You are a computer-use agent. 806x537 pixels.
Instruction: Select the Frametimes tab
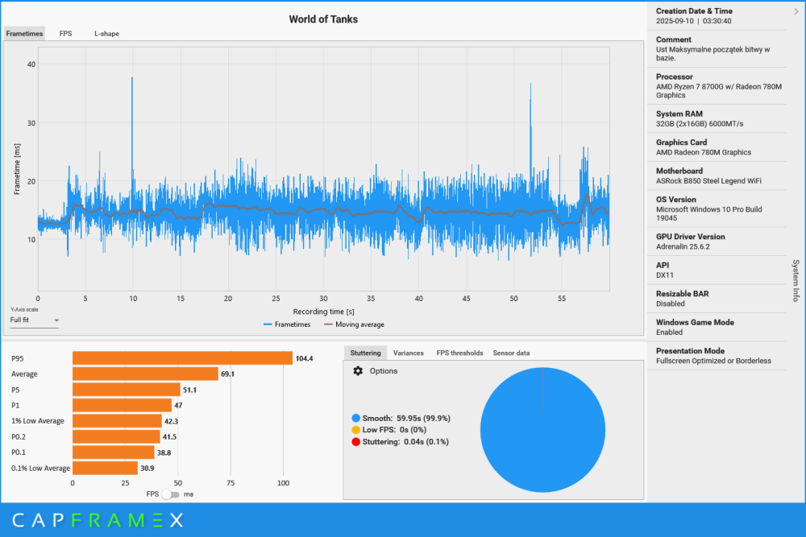(x=24, y=34)
